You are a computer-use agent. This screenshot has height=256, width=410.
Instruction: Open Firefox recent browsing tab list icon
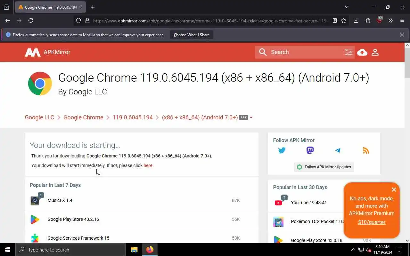[6, 7]
